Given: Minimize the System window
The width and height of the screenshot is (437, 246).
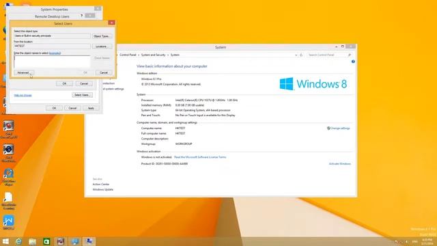Looking at the screenshot, I should pos(336,46).
